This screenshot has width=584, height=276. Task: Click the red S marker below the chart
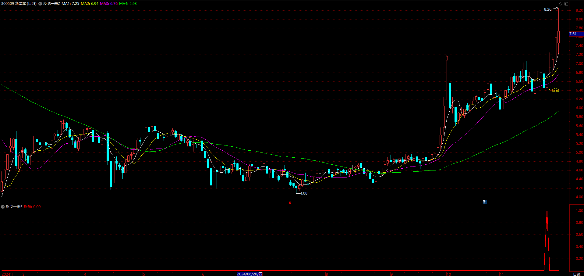coord(290,202)
